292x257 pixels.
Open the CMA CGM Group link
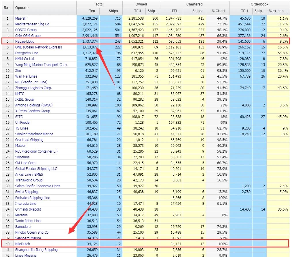[x=28, y=35]
